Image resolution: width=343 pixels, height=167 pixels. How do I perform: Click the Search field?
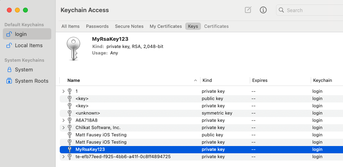point(311,10)
